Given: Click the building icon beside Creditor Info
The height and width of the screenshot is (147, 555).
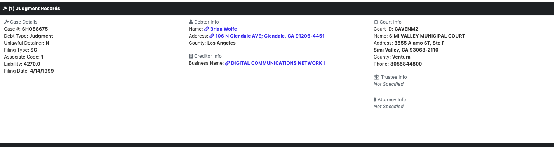Looking at the screenshot, I should (x=191, y=56).
